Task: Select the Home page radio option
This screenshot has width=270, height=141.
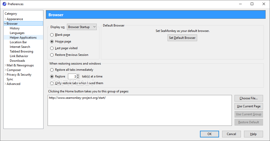Action: point(52,42)
